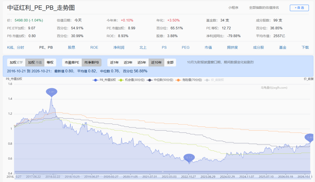The height and width of the screenshot is (182, 315).
Task: Switch to the PE、PB tab
Action: coord(46,47)
